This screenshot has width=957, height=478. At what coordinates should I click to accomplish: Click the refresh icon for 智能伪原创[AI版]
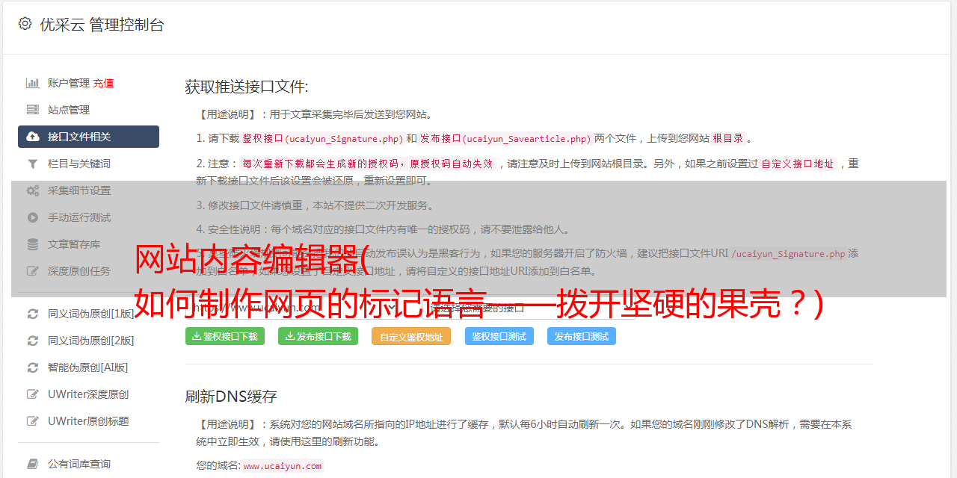point(33,367)
